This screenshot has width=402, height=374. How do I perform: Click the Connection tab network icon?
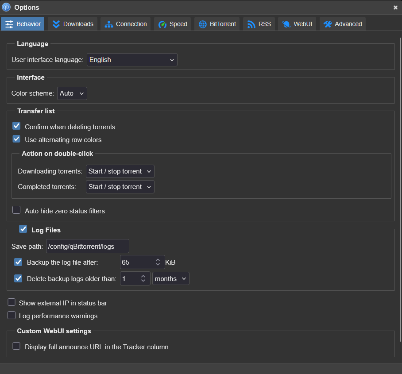109,24
